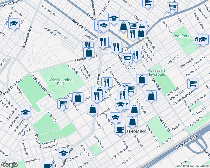This screenshot has width=210, height=168.
Task: Open the school marker by Hawthorne and Mulberry St
Action: (26, 113)
